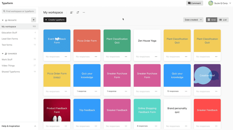This screenshot has width=233, height=130.
Task: Open the Shared Typeforms workspace
Action: pos(19,72)
